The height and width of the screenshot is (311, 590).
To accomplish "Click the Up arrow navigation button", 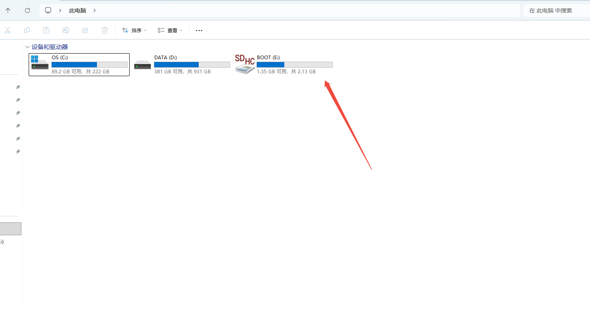I will [x=8, y=10].
